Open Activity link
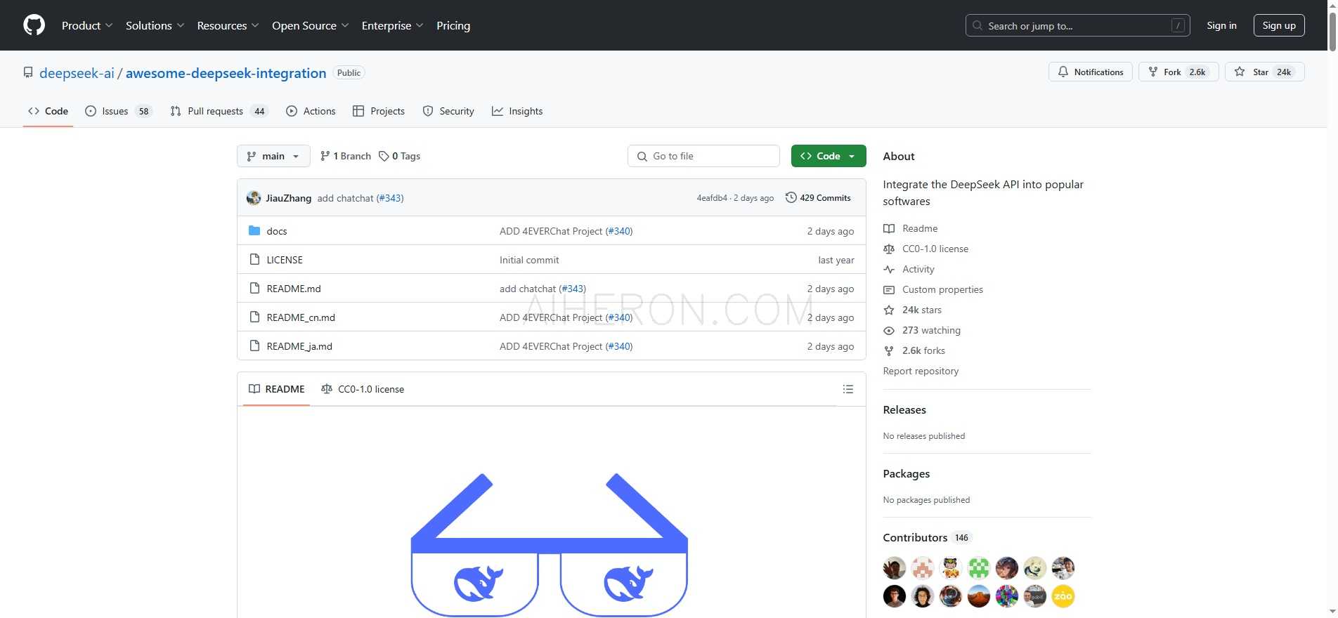 coord(918,269)
